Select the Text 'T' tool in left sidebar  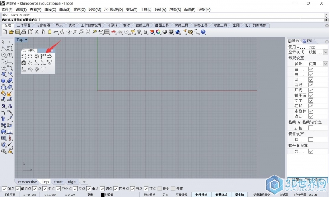pos(3,119)
